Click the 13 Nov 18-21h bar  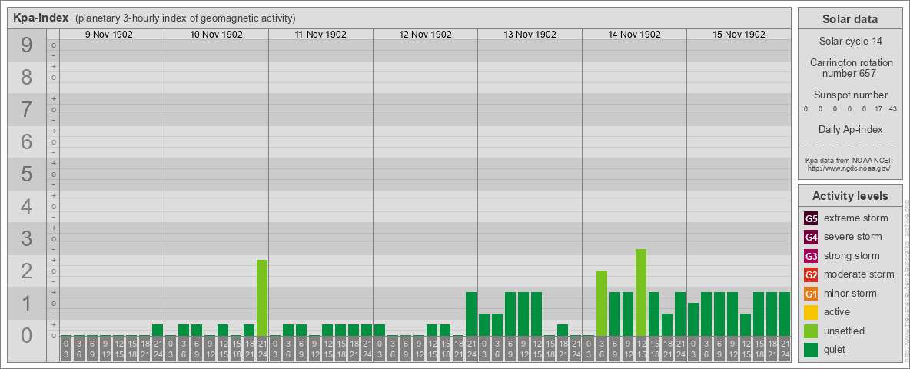(x=563, y=330)
